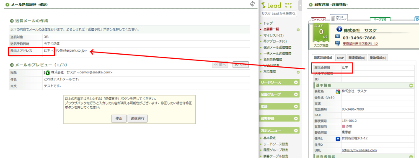
Task: Click the plus icon beside 全顧客一覧
Action: coord(298,30)
